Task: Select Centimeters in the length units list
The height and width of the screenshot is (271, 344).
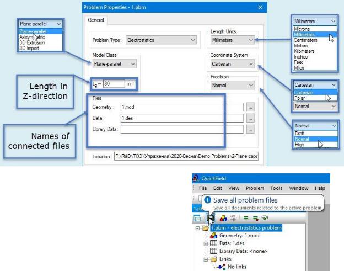Action: click(315, 40)
